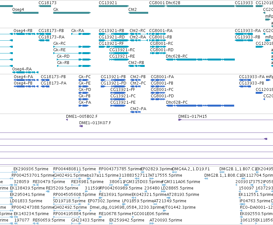Screen dimensions: 273x225
Task: Select the AT20093.5prime EST label
Action: 166,220
